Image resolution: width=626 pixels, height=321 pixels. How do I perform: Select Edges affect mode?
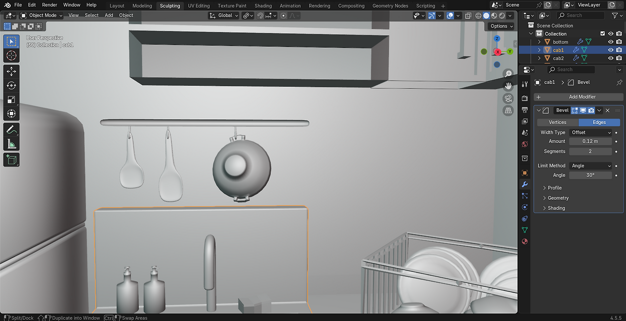click(x=599, y=122)
